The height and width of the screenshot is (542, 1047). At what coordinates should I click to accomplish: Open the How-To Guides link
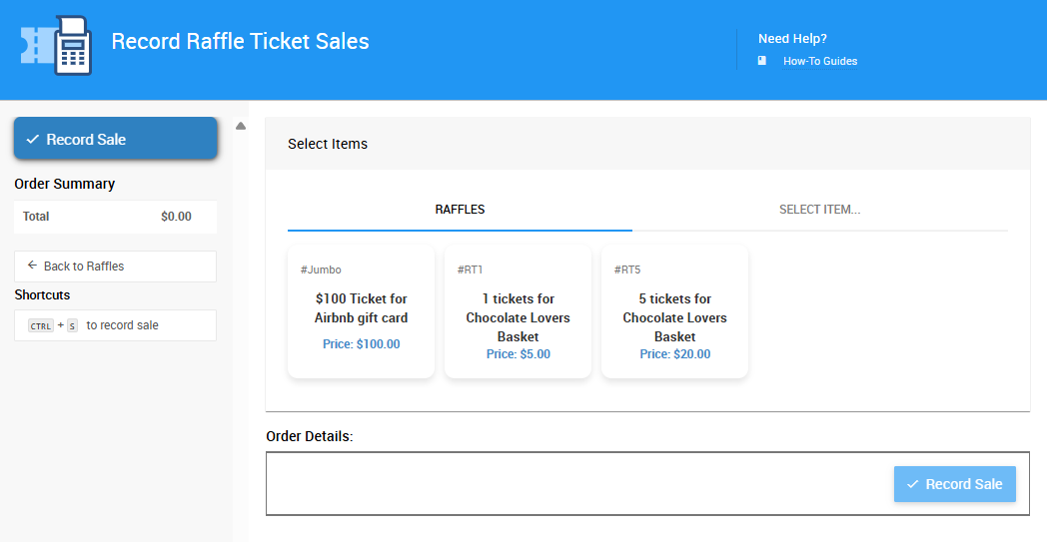click(819, 61)
